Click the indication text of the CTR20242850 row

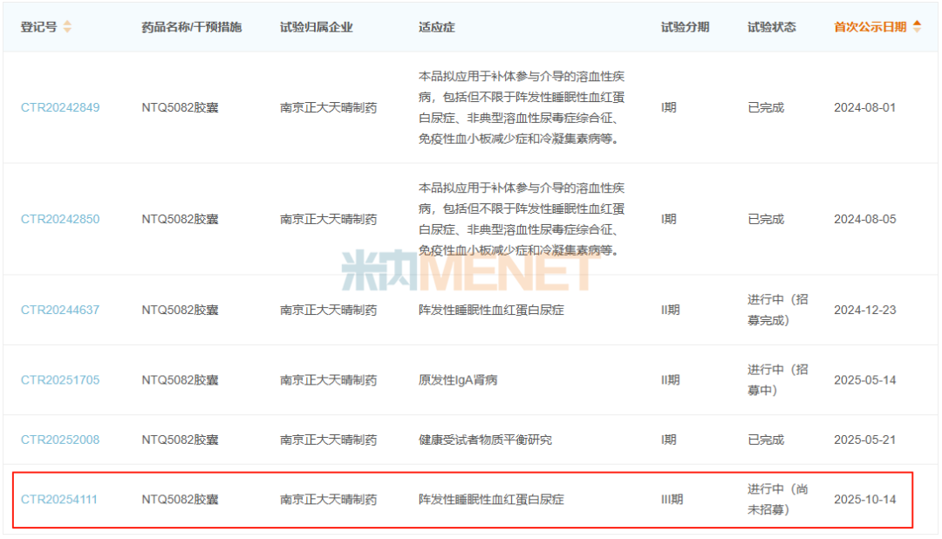[522, 219]
